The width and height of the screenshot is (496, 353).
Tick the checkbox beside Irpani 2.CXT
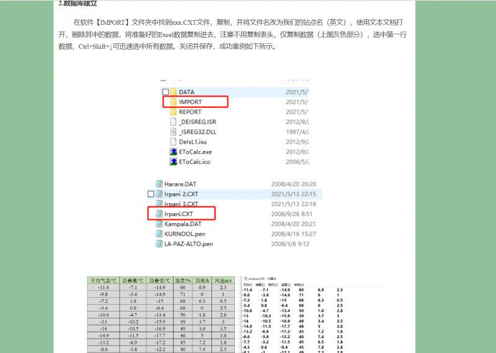coord(151,194)
